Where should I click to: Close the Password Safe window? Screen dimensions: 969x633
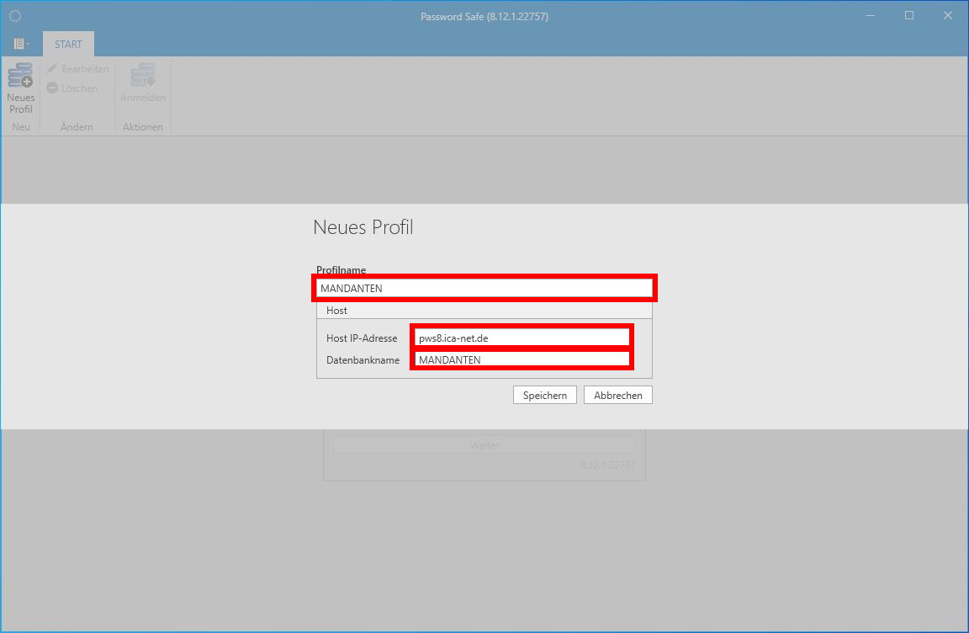click(948, 16)
